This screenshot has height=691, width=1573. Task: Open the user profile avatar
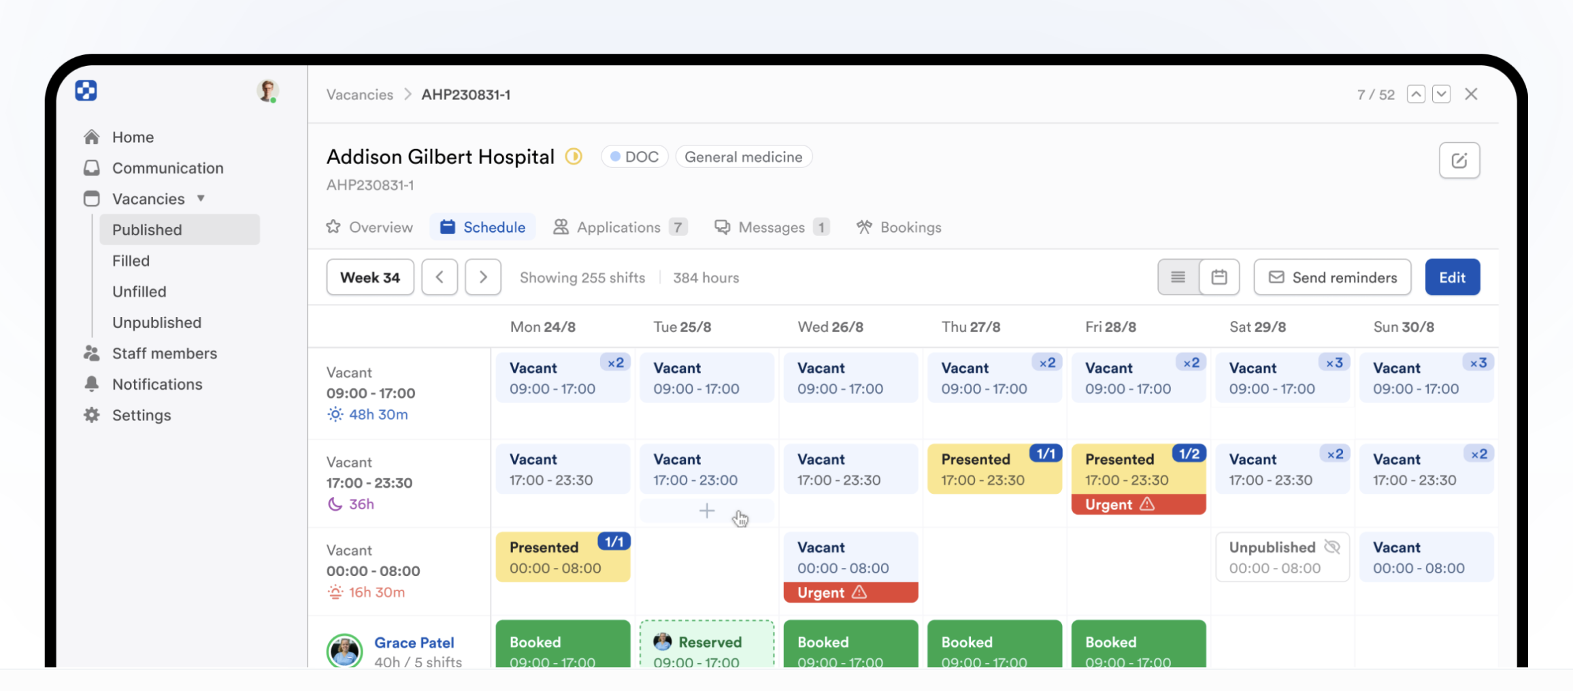tap(267, 91)
